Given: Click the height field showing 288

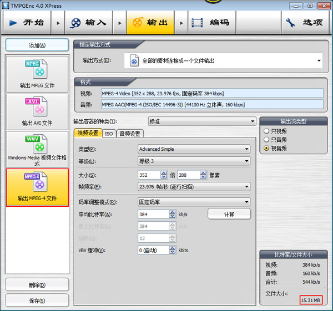Looking at the screenshot, I should tap(189, 175).
